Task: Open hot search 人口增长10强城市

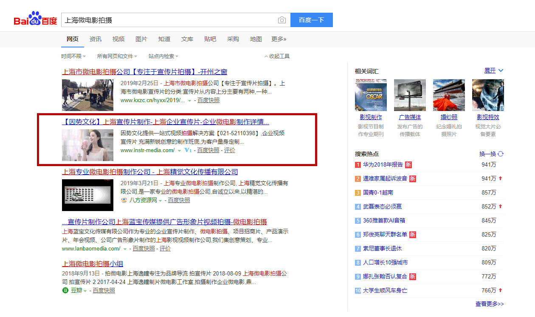Action: (x=385, y=262)
